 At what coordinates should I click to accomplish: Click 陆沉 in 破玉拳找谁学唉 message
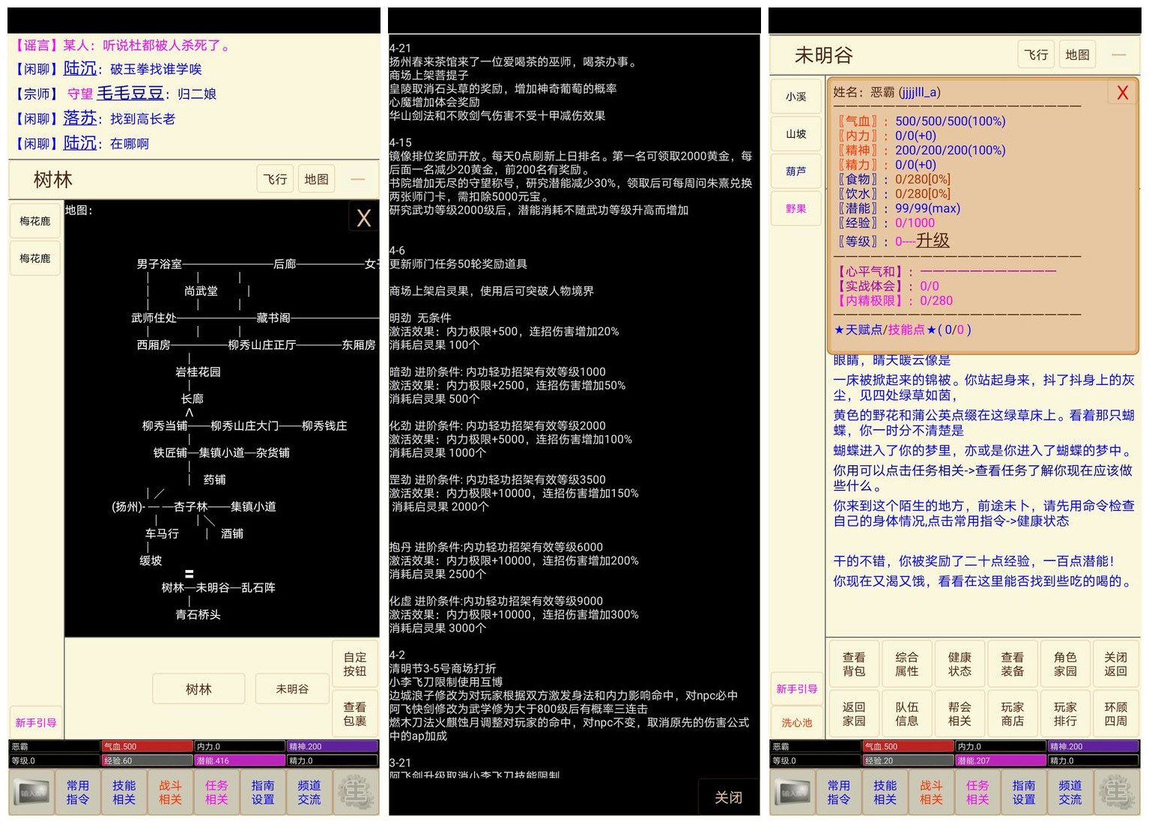pos(80,68)
